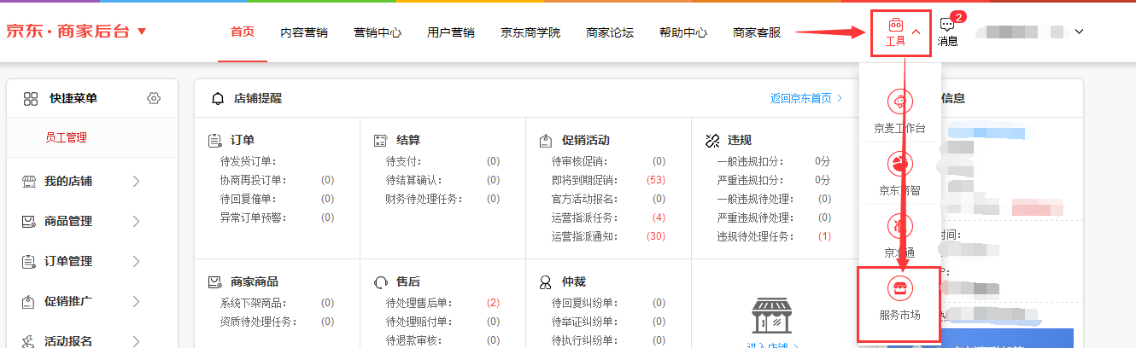This screenshot has height=348, width=1136.
Task: Click the 待处理赔付单 row
Action: click(x=442, y=322)
